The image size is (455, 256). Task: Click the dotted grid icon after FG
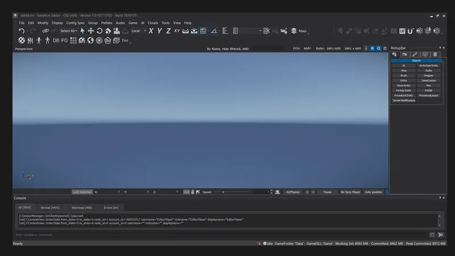click(x=73, y=40)
